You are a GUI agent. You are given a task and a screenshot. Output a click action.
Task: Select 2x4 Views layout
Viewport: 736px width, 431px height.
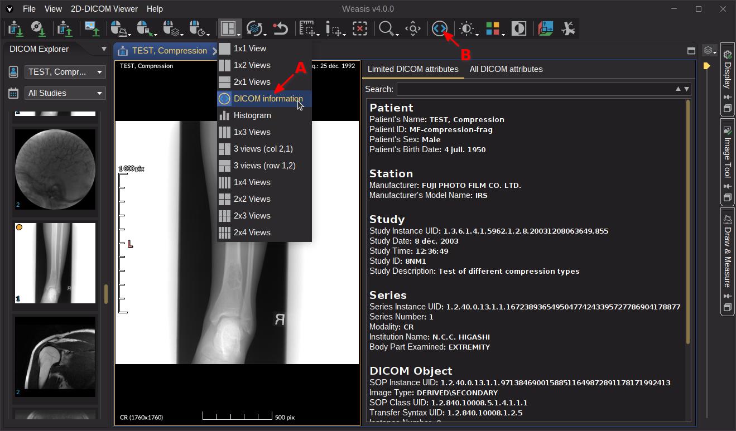(x=264, y=233)
